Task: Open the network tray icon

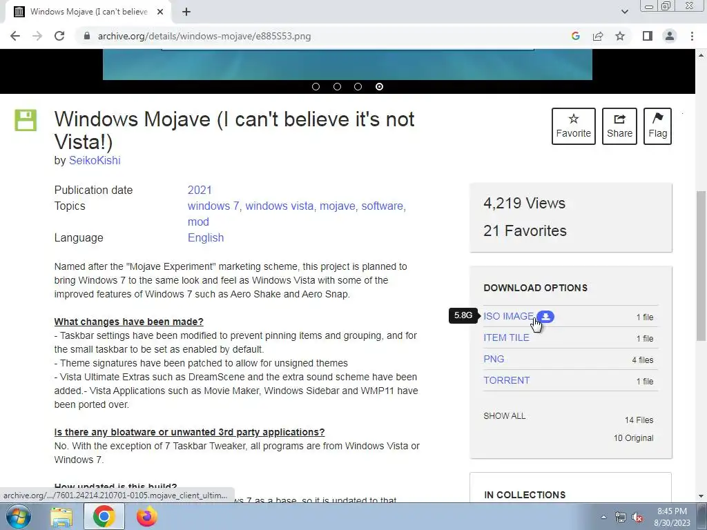Action: (x=621, y=518)
